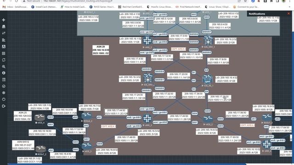Open the Lab details sidebar icon
294x165 pixels.
pos(4,80)
